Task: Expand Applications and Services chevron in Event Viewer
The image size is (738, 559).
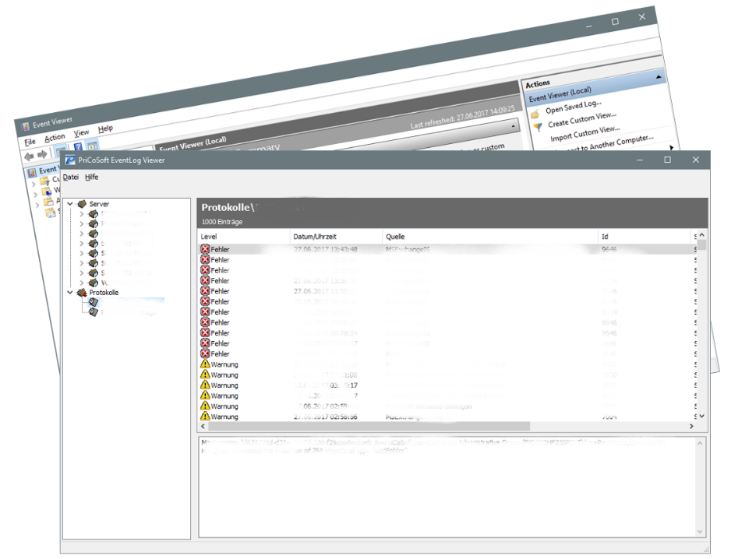Action: (x=37, y=205)
